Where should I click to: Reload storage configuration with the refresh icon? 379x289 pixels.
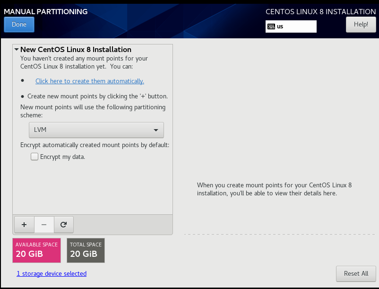(x=64, y=225)
